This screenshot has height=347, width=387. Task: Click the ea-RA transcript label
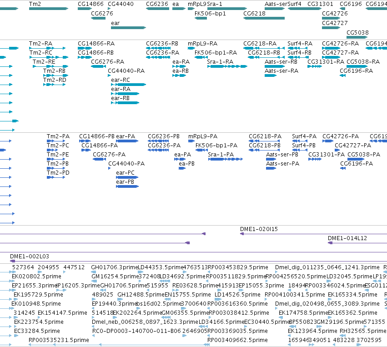click(181, 62)
